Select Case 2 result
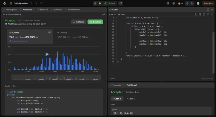This screenshot has width=216, height=117. (x=131, y=99)
